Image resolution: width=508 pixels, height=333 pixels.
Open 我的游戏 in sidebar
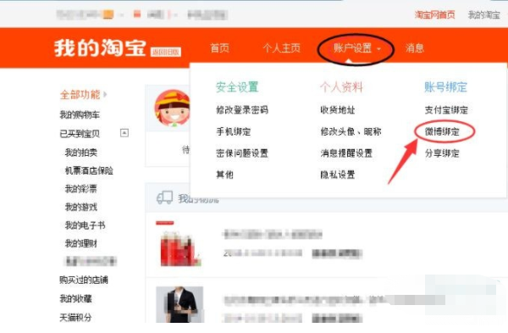coord(81,207)
